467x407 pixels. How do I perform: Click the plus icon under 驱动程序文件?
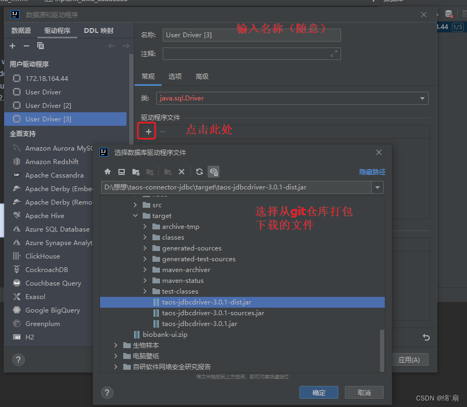point(146,131)
